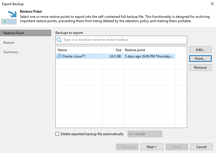Open the 'in 1 month' retention dropdown

pyautogui.click(x=145, y=134)
